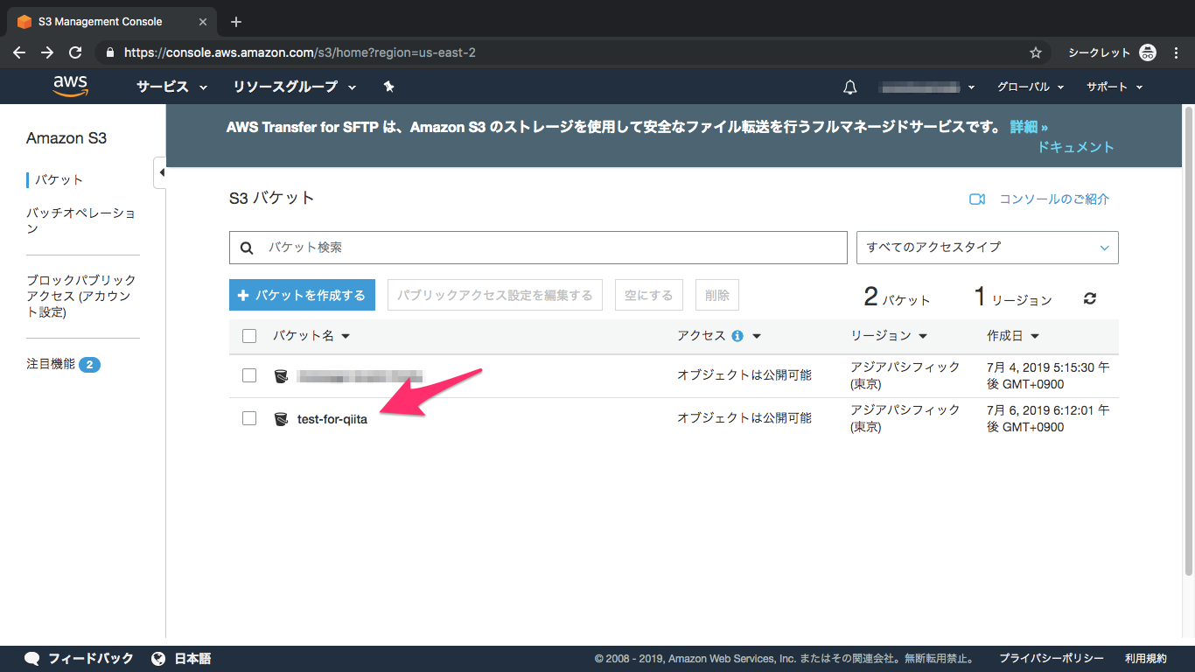
Task: Collapse the left sidebar with the arrow handle
Action: pos(160,172)
